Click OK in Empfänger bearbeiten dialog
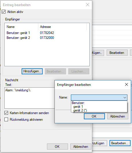Screen dimensions: 132x153 (94, 116)
